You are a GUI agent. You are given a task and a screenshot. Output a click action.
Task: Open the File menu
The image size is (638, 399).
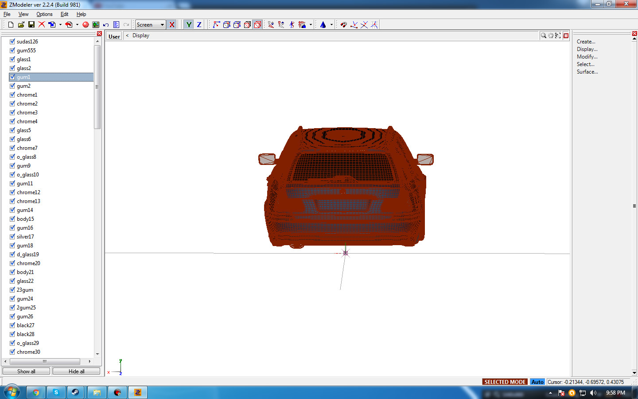[x=7, y=14]
